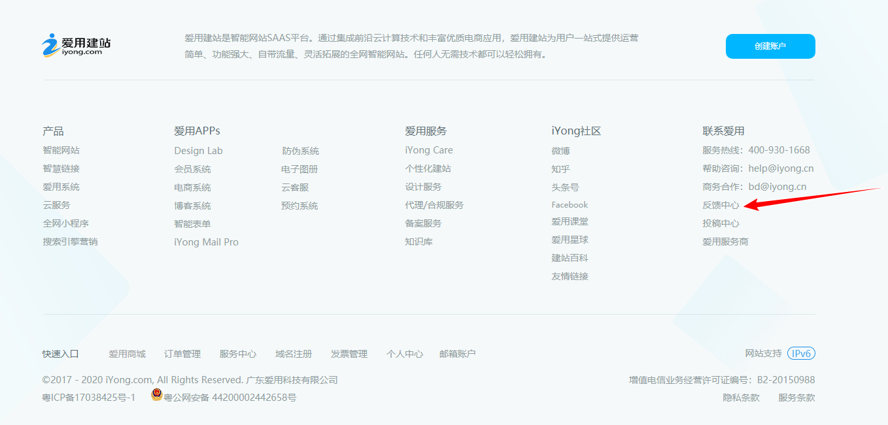This screenshot has height=425, width=888.
Task: Click the 网站支持 label
Action: click(x=764, y=353)
